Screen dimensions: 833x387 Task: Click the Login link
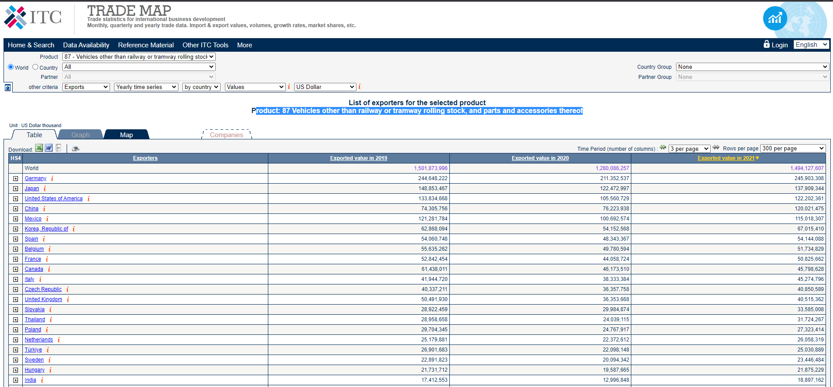780,45
